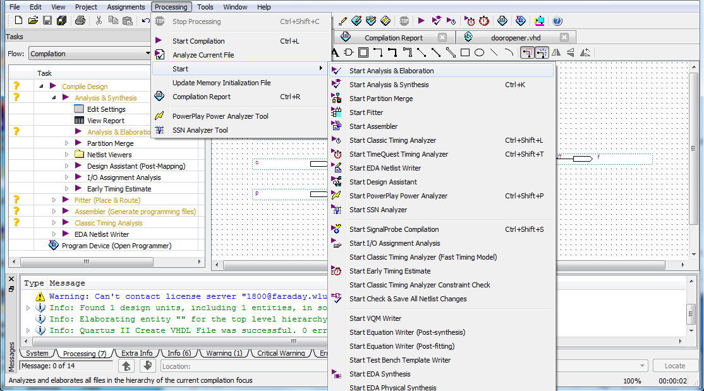This screenshot has width=704, height=391.
Task: Click the Compilation Report toolbar icon
Action: 502,21
